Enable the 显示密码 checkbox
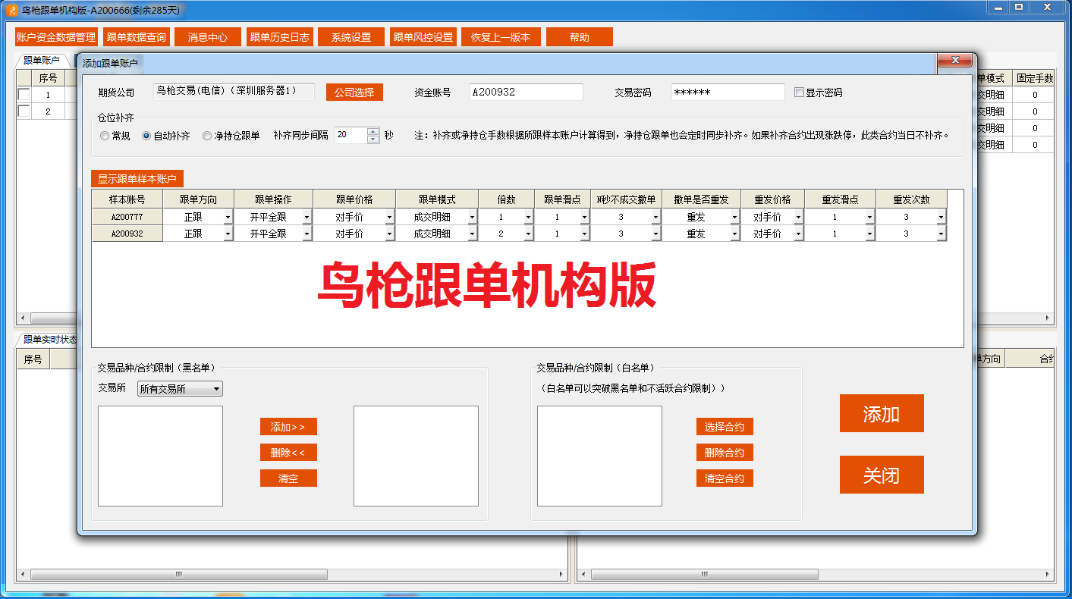This screenshot has height=599, width=1072. pyautogui.click(x=799, y=93)
